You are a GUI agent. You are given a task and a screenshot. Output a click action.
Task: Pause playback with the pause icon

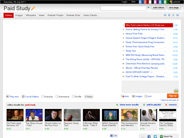pyautogui.click(x=169, y=15)
